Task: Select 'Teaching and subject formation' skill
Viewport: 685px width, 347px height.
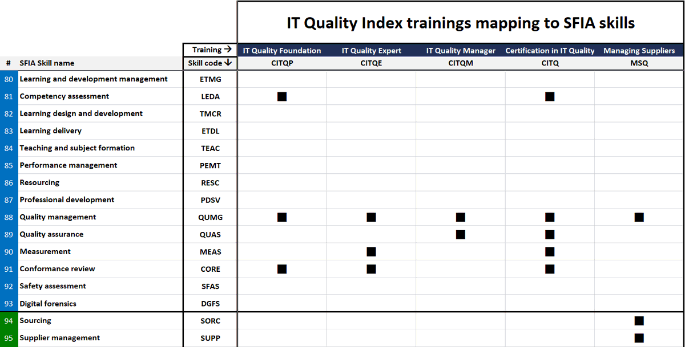Action: (x=77, y=148)
